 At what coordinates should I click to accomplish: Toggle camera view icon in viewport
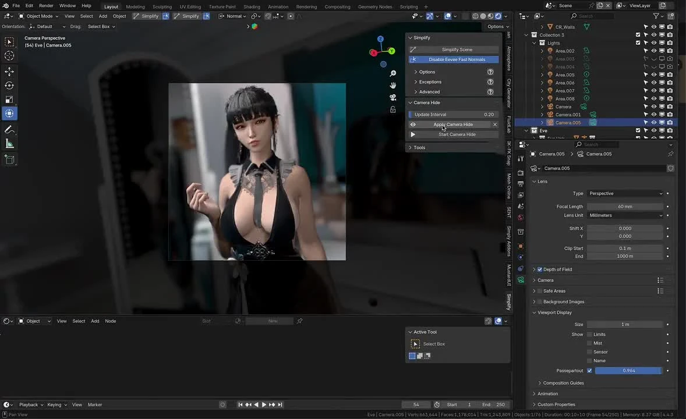[x=393, y=97]
